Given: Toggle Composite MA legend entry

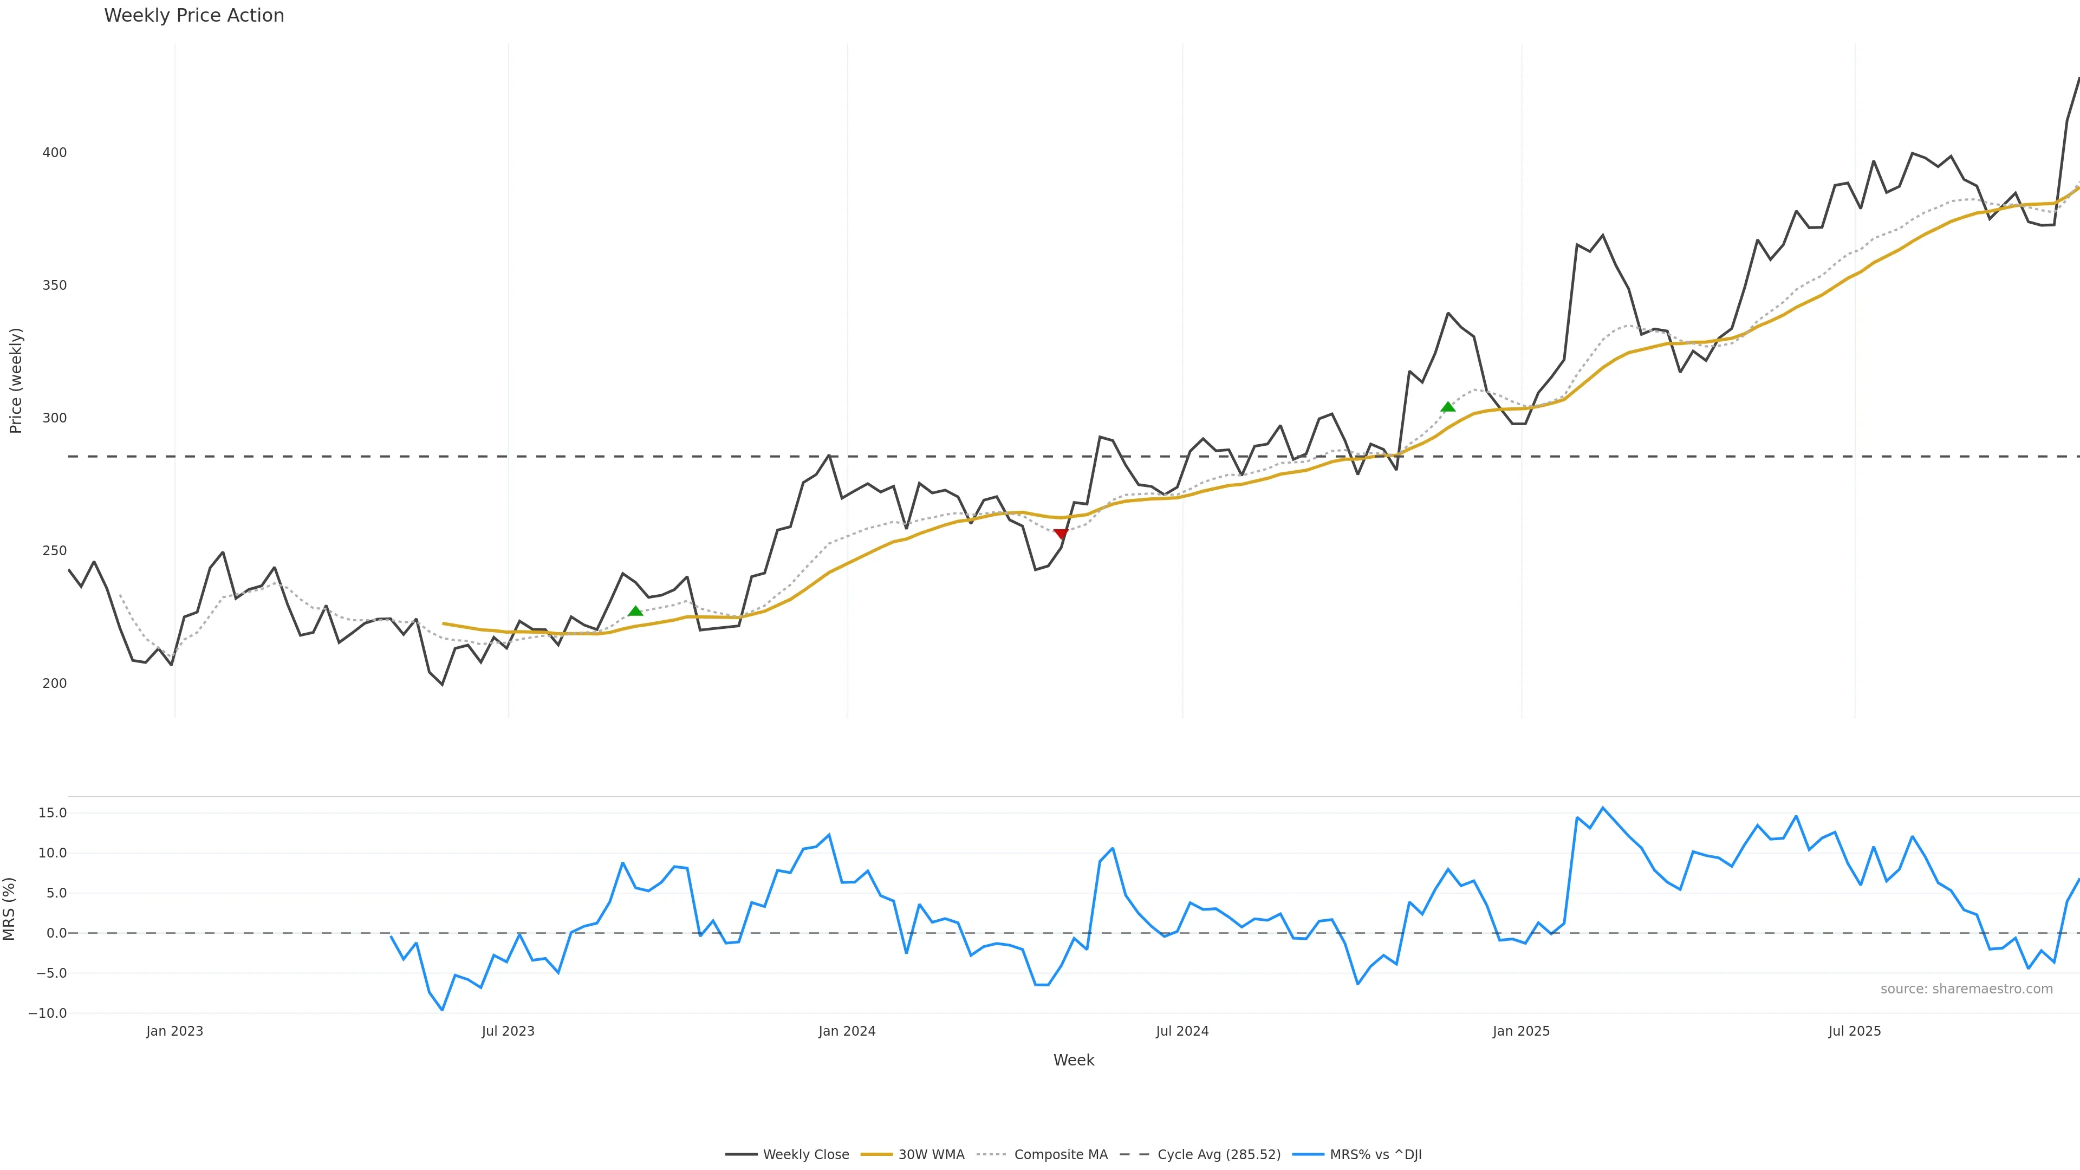Looking at the screenshot, I should tap(1060, 1155).
